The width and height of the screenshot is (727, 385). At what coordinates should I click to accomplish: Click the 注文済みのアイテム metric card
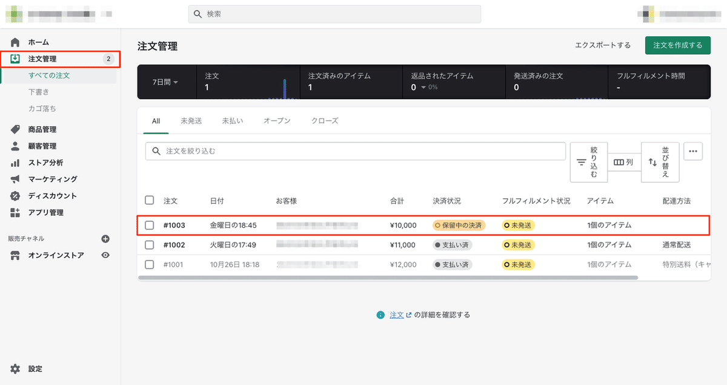click(351, 82)
